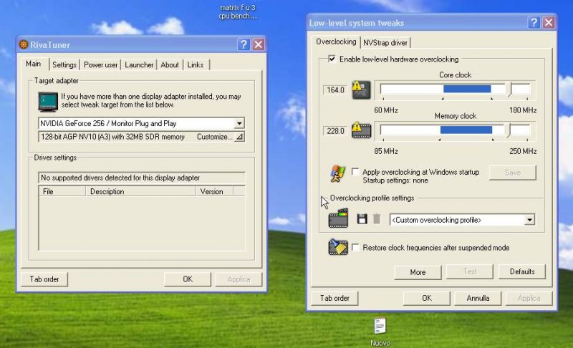This screenshot has height=348, width=573.
Task: Toggle Enable low-level hardware overclocking
Action: (x=332, y=59)
